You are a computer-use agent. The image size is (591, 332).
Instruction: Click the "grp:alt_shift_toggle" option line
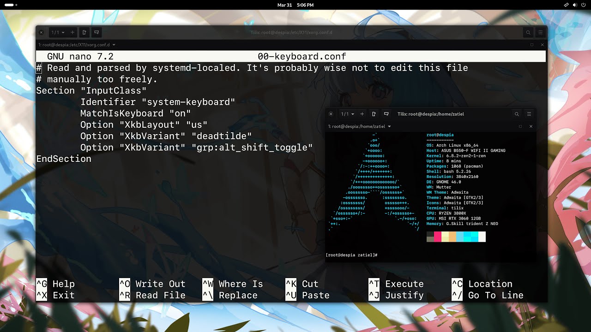197,148
